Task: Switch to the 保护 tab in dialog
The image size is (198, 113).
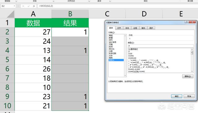Action: pyautogui.click(x=151, y=28)
